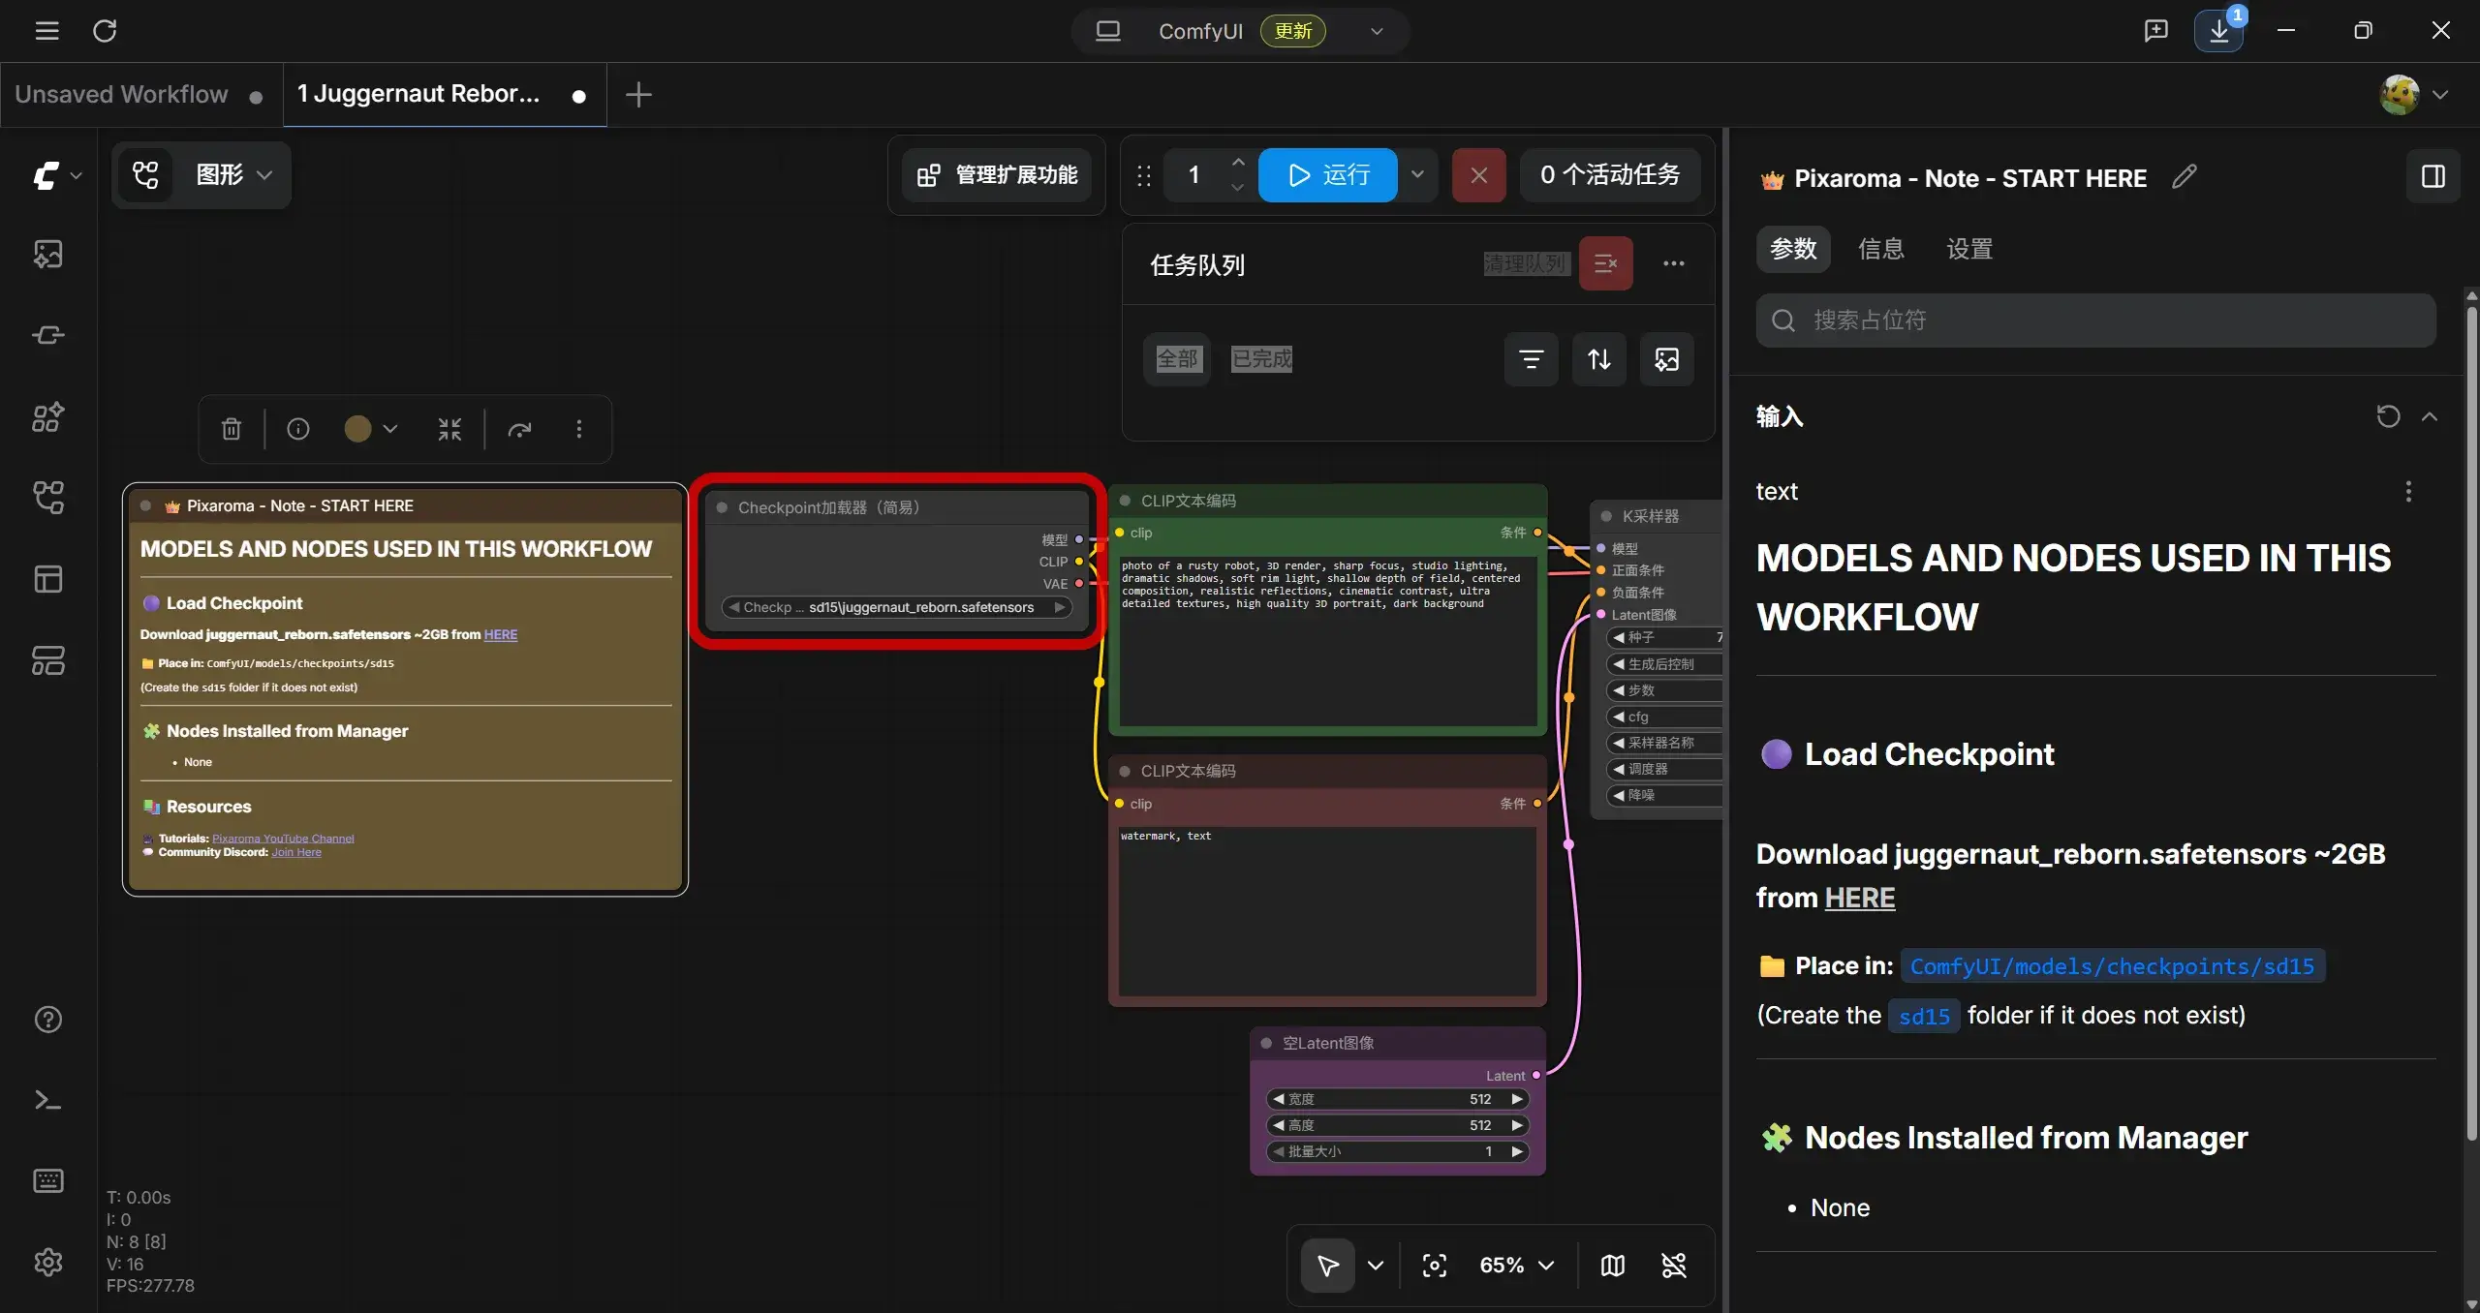Add a new workflow tab
The width and height of the screenshot is (2480, 1313).
(638, 94)
